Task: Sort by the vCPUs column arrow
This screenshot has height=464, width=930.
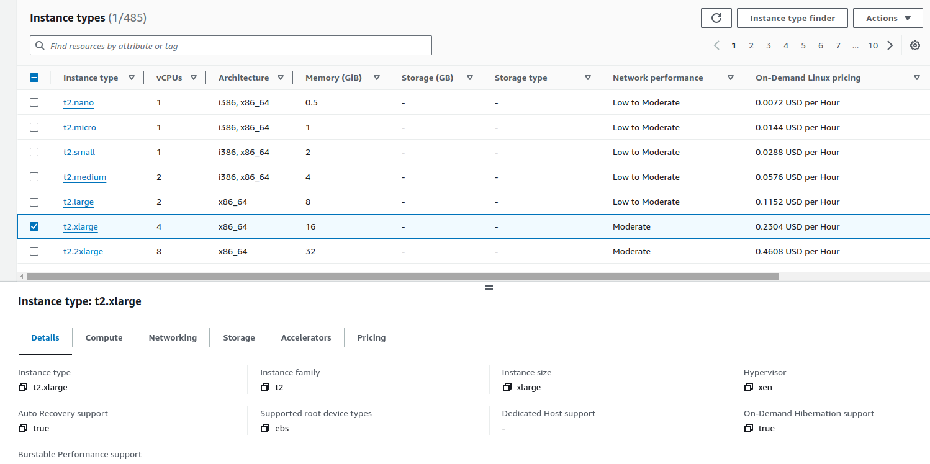Action: coord(194,78)
